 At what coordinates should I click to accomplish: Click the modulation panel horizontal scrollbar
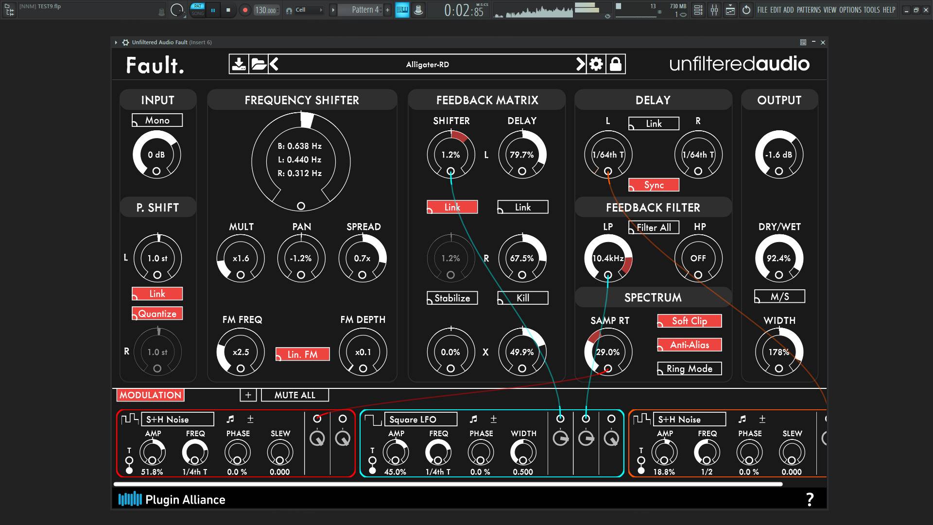click(447, 484)
